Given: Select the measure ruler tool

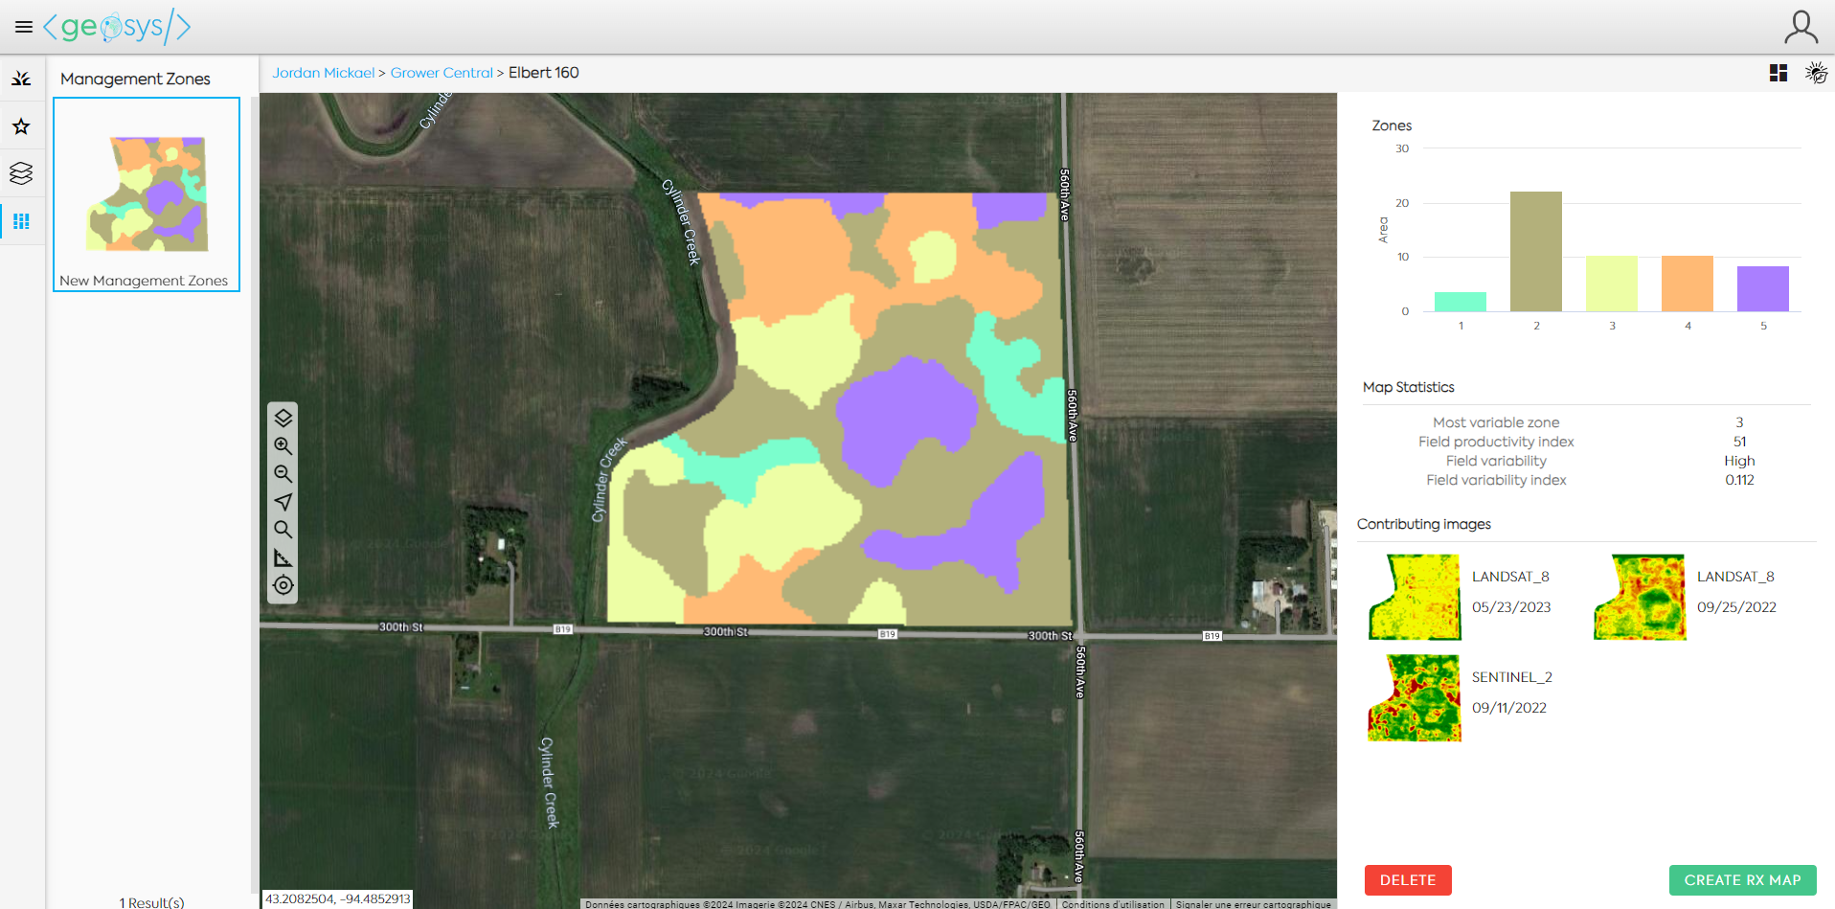Looking at the screenshot, I should pyautogui.click(x=283, y=557).
